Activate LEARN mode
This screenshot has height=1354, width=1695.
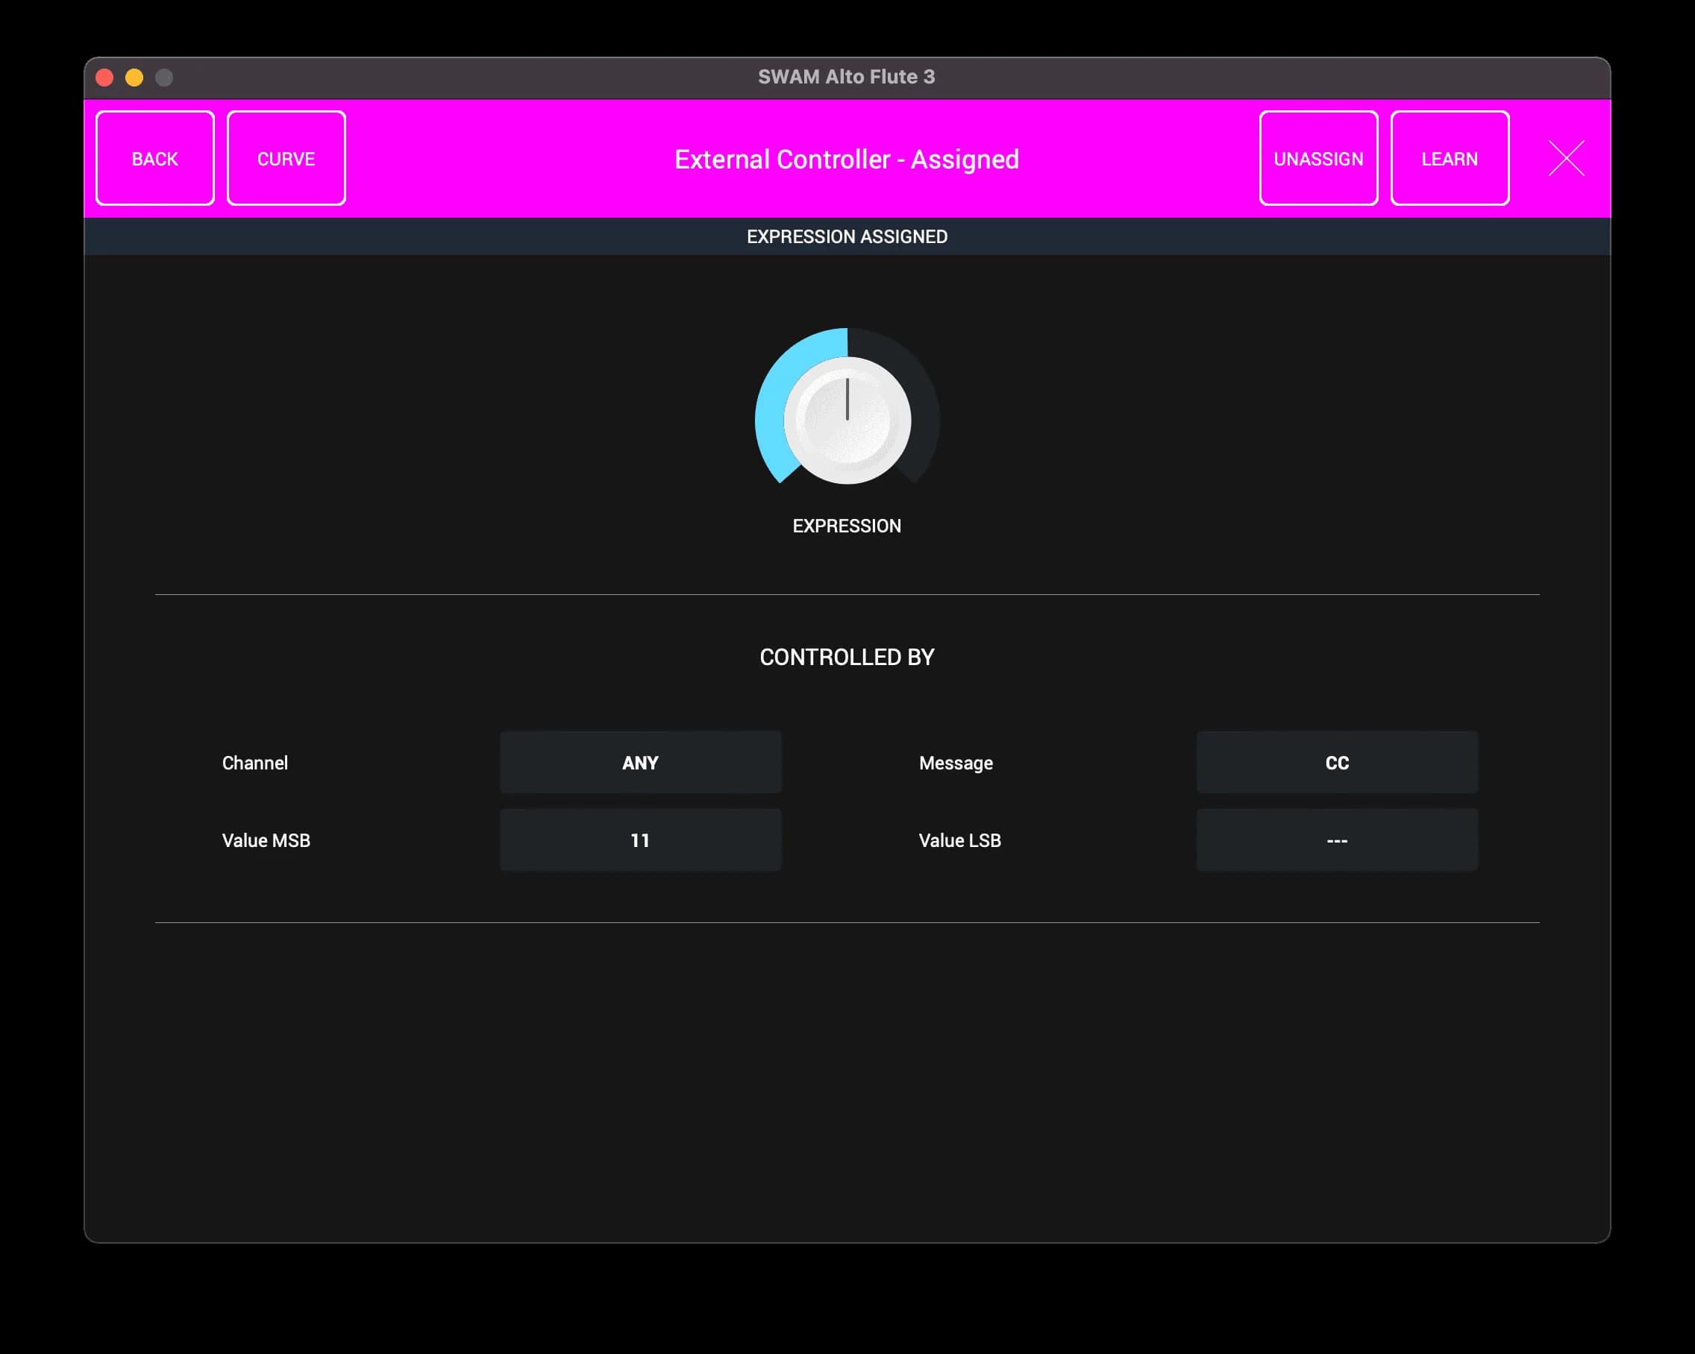[x=1449, y=159]
